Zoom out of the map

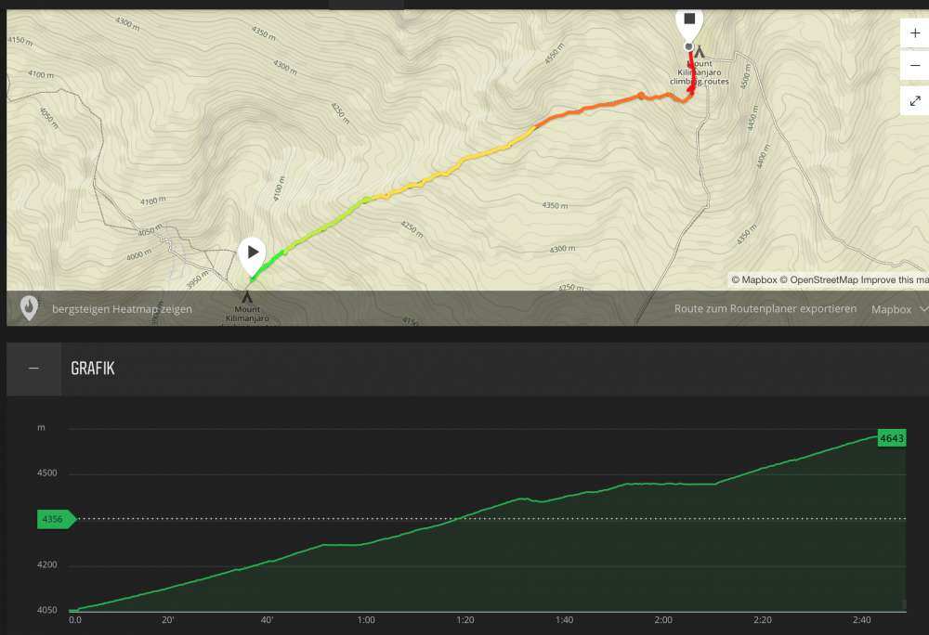click(x=914, y=66)
